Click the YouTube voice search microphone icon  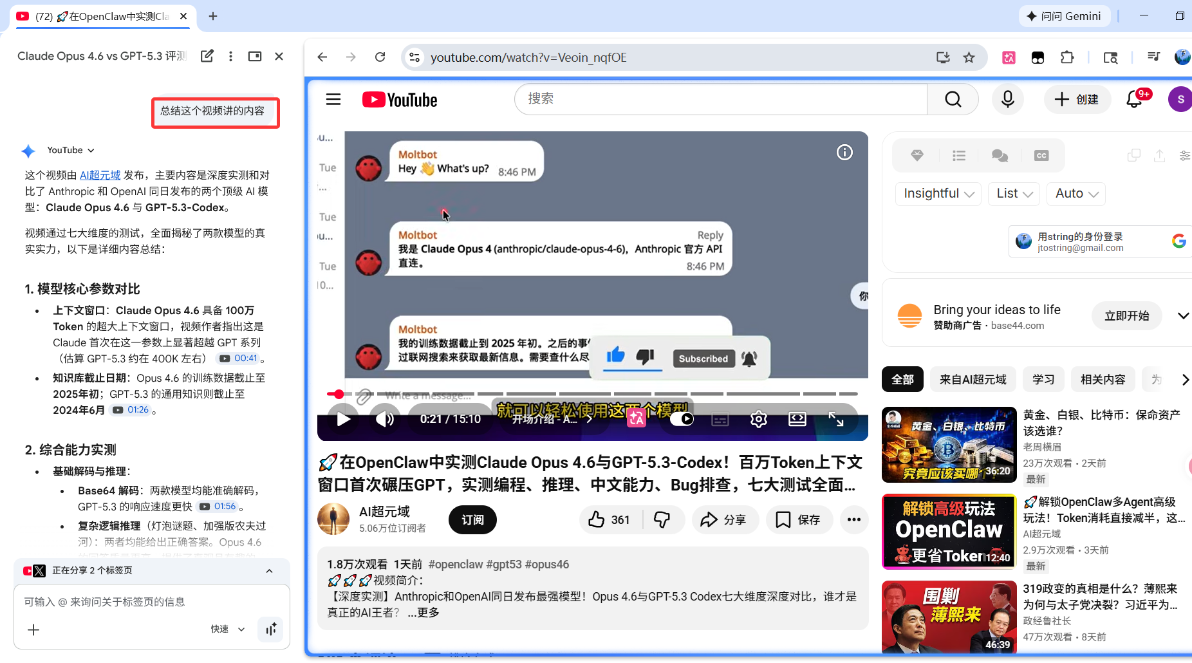(x=1007, y=99)
